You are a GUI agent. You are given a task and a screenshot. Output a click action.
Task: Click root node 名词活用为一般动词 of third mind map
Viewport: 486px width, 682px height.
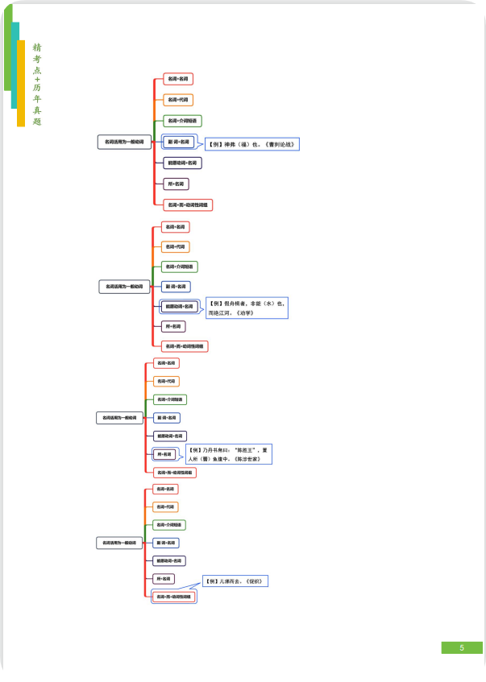[121, 418]
